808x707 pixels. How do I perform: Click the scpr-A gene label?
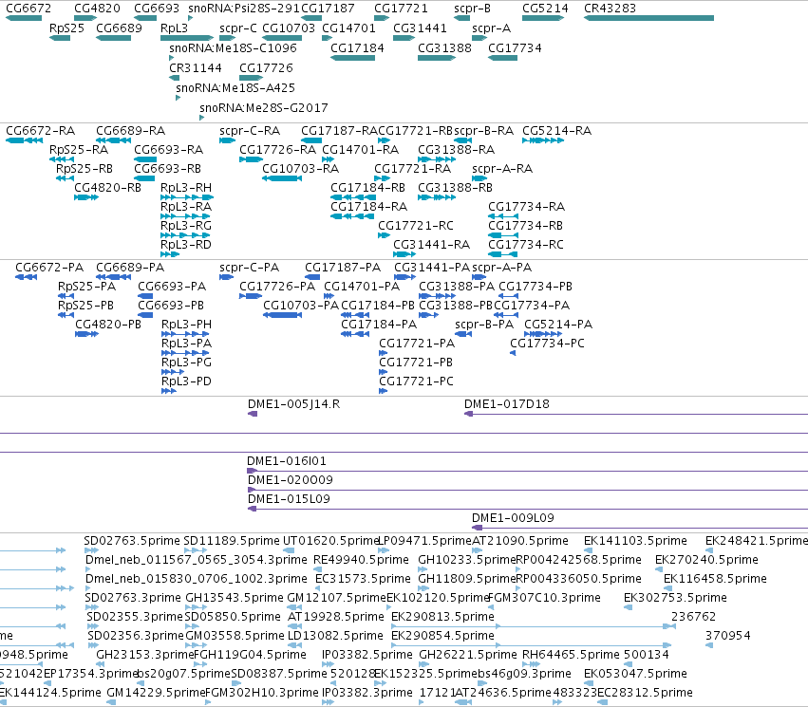point(491,28)
